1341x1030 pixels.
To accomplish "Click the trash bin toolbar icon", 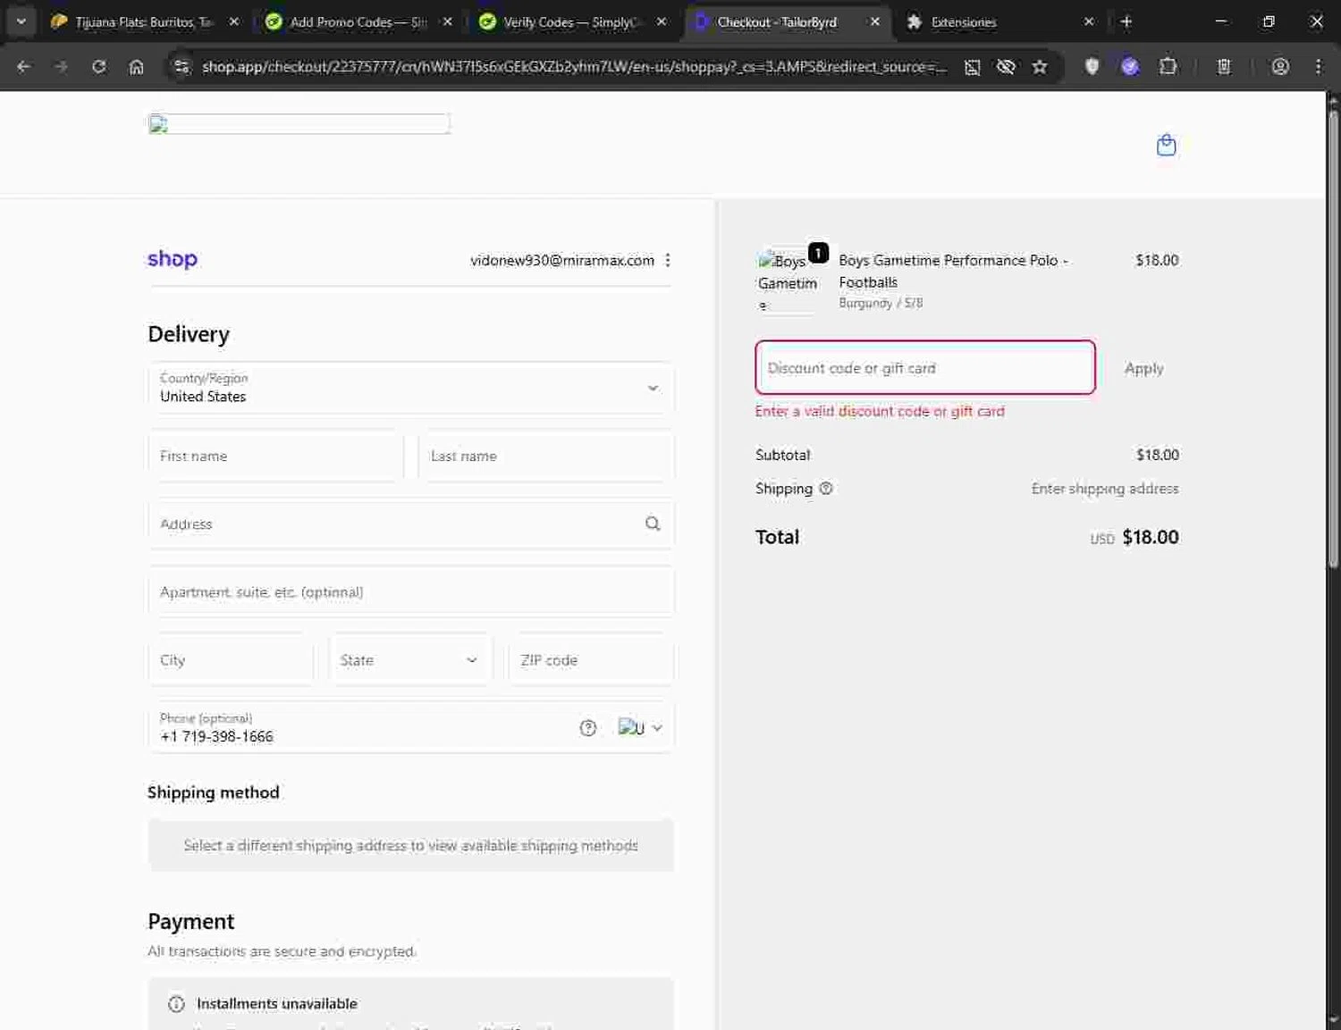I will [1224, 66].
